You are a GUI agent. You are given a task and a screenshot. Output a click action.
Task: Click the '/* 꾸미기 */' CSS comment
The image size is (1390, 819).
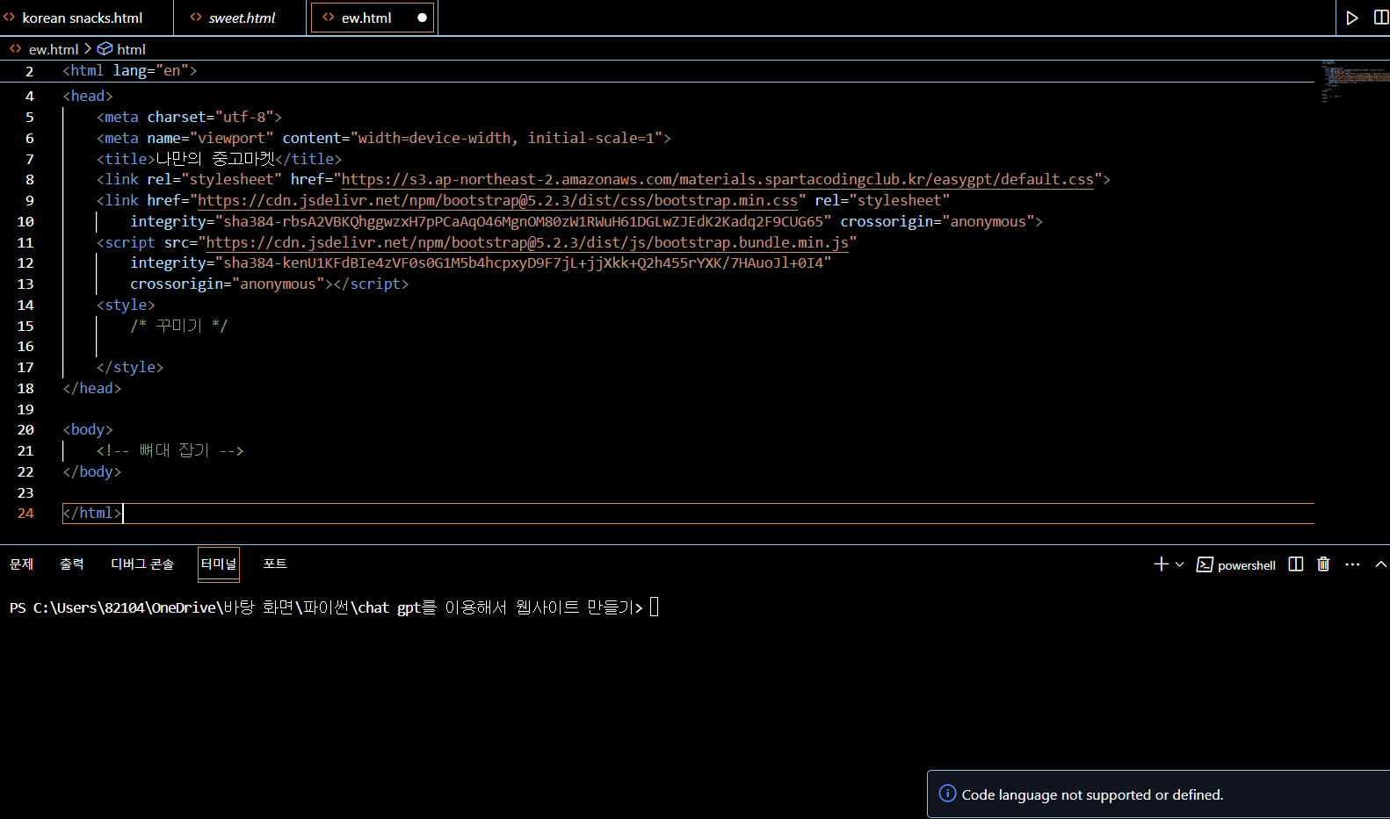pyautogui.click(x=179, y=326)
